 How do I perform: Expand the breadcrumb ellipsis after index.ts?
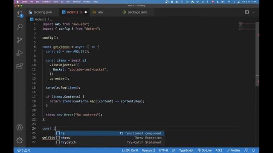pos(51,20)
